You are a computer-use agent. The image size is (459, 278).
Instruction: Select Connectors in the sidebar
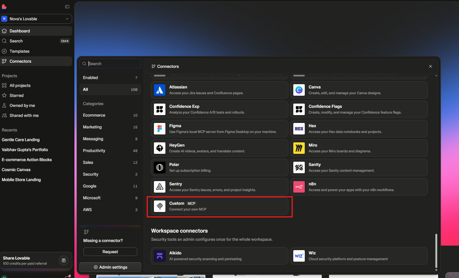pos(36,61)
